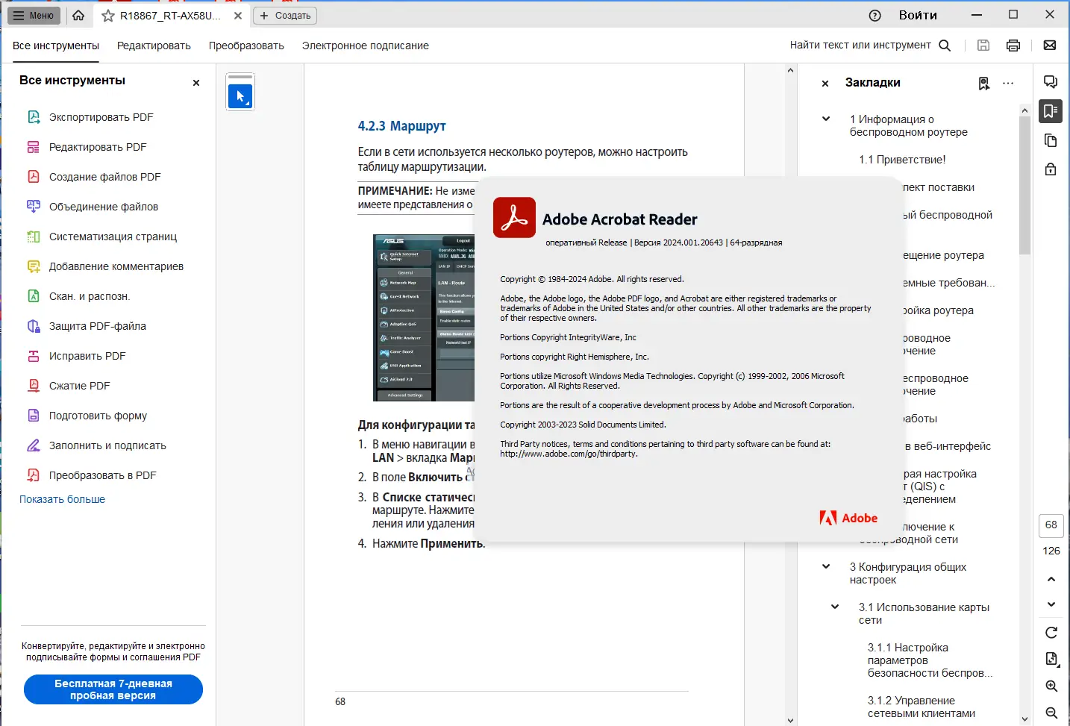The image size is (1070, 726).
Task: Click the save diskette icon
Action: 983,46
